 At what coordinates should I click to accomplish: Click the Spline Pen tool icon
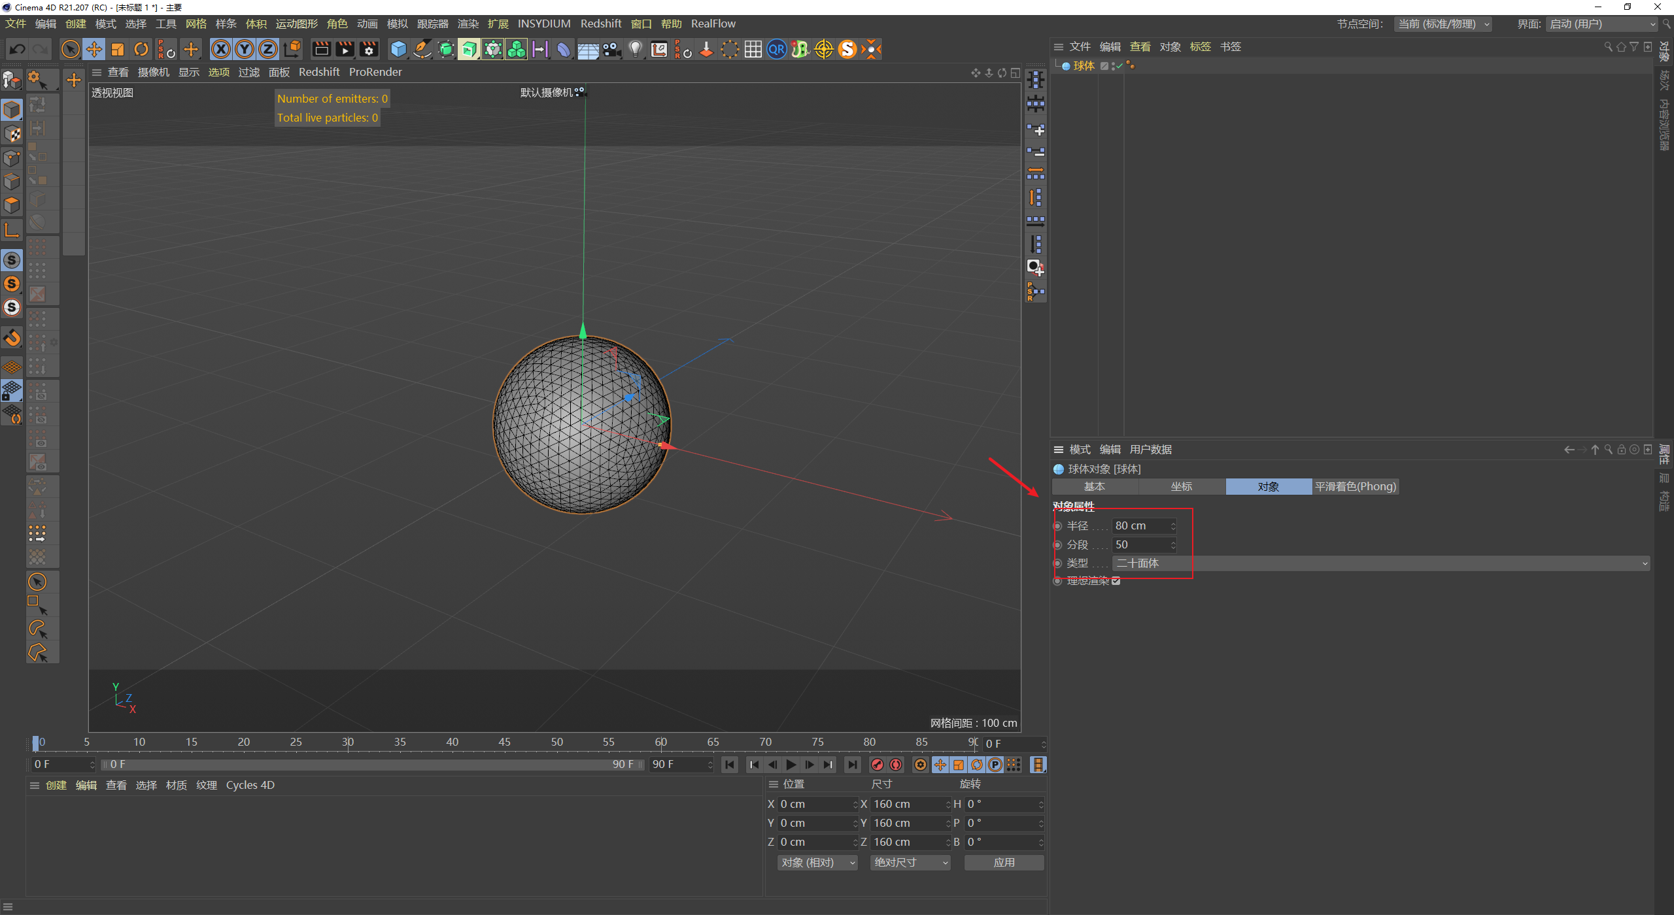[422, 49]
